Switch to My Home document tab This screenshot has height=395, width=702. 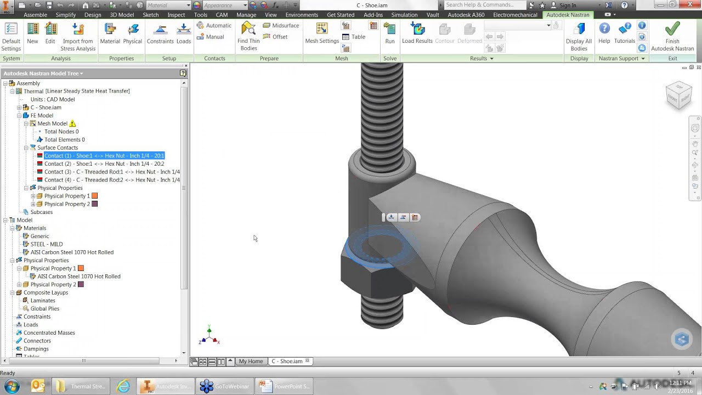(251, 361)
